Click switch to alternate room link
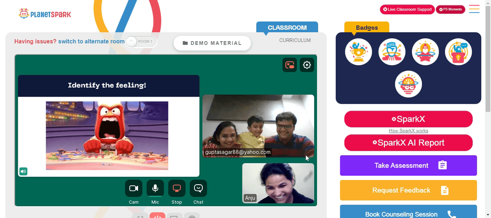Image resolution: width=491 pixels, height=218 pixels. pyautogui.click(x=91, y=42)
